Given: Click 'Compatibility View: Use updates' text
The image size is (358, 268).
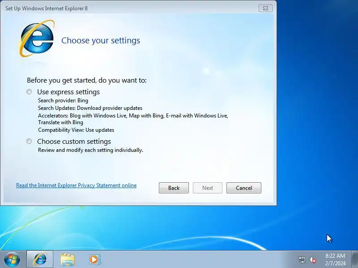Looking at the screenshot, I should pyautogui.click(x=76, y=130).
